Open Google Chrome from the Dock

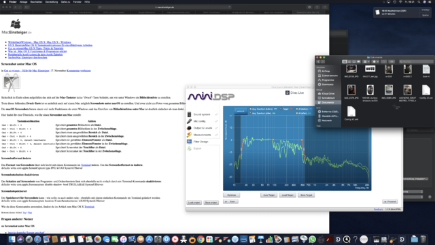click(201, 239)
